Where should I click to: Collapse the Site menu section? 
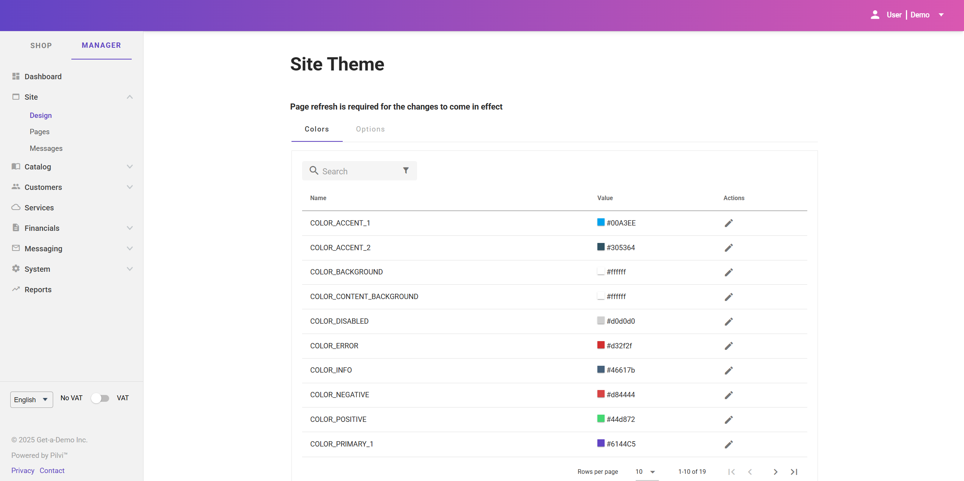[129, 97]
